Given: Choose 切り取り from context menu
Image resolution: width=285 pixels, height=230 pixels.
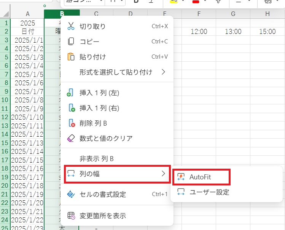Looking at the screenshot, I should tap(117, 26).
